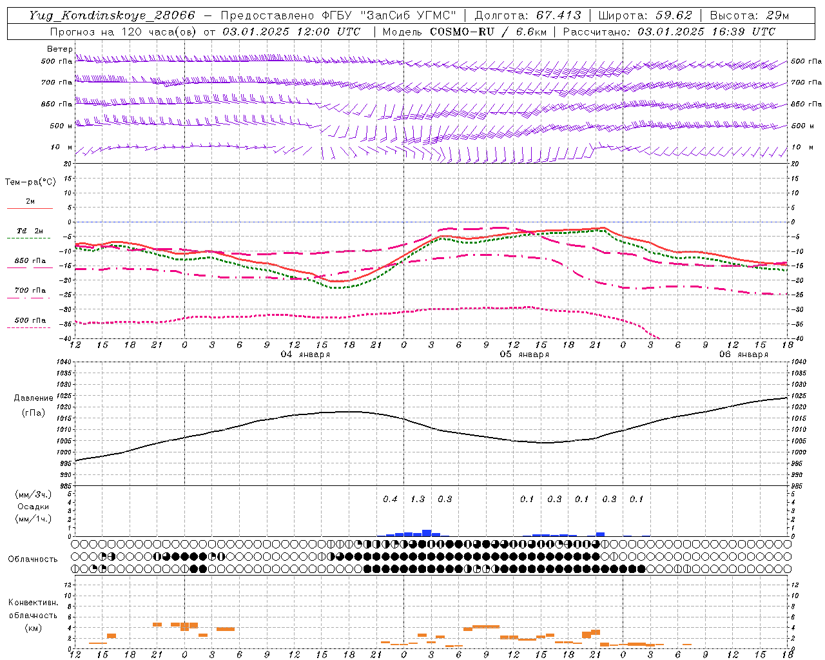Click the Ветер panel label
Image resolution: width=825 pixels, height=660 pixels.
tap(60, 49)
